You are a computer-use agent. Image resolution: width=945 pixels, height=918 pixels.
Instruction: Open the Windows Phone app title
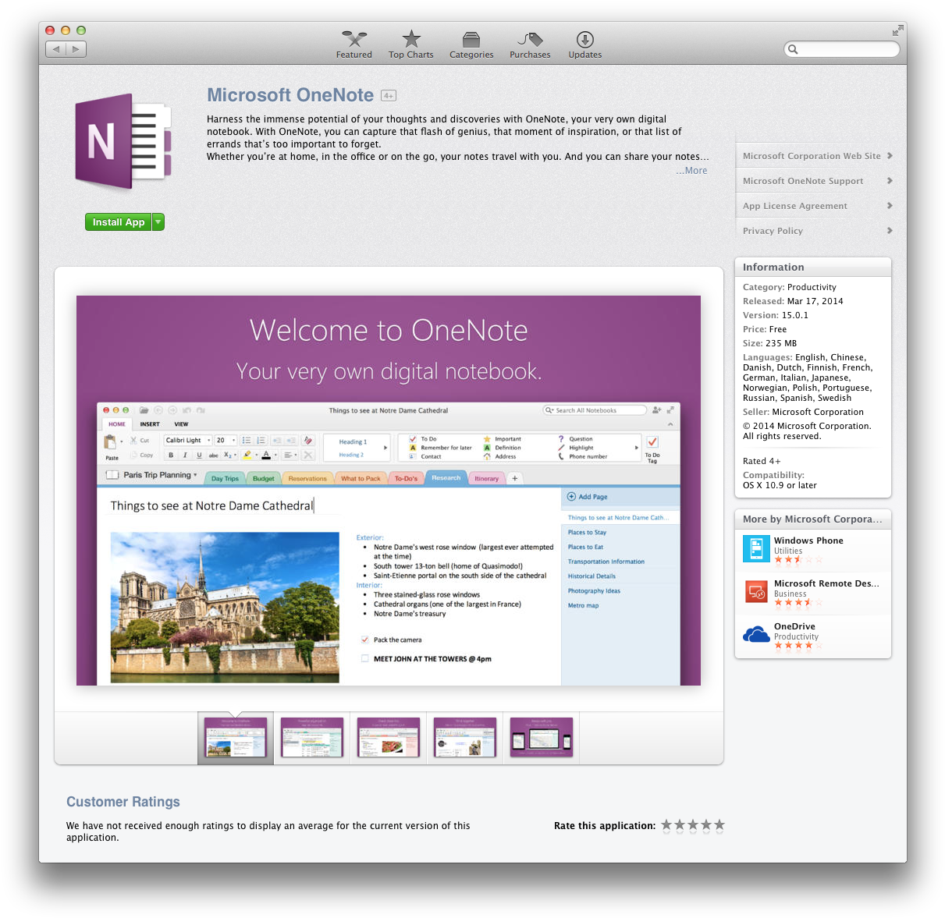pos(808,541)
